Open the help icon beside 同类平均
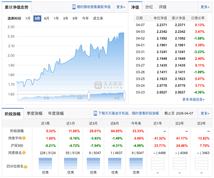The width and height of the screenshot is (214, 178). tap(24, 138)
